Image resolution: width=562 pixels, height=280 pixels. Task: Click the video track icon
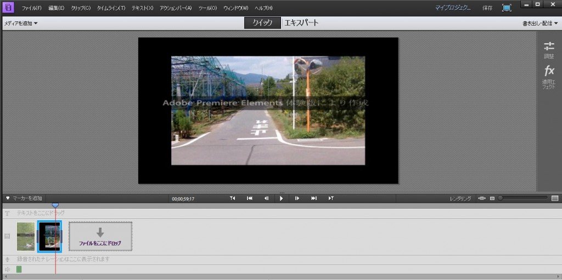pos(7,236)
